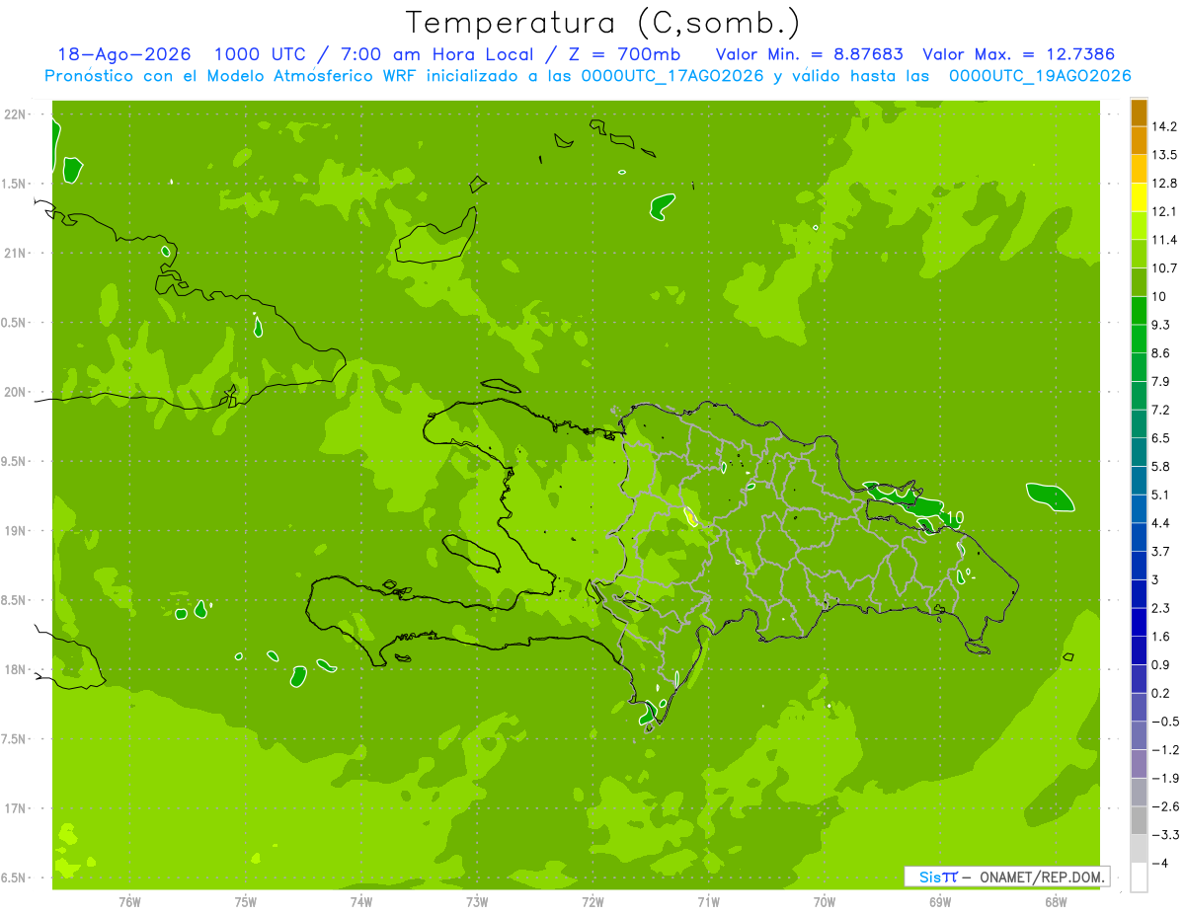Click the "18N" latitude label

[x=16, y=669]
